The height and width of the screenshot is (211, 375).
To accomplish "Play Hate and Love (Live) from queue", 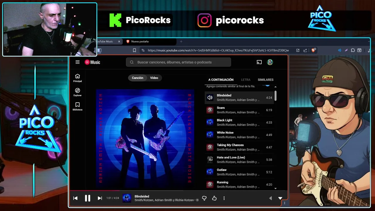I will point(239,160).
